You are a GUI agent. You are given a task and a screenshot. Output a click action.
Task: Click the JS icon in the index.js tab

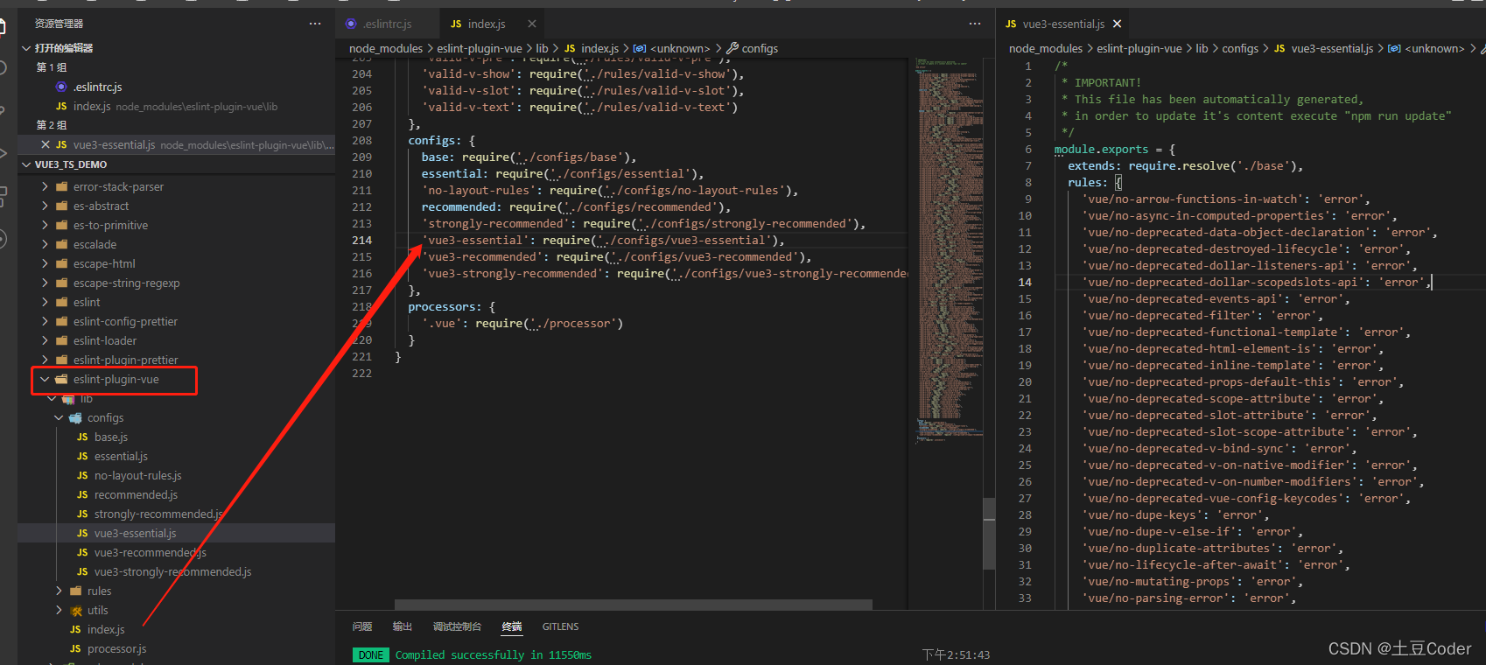[x=456, y=24]
